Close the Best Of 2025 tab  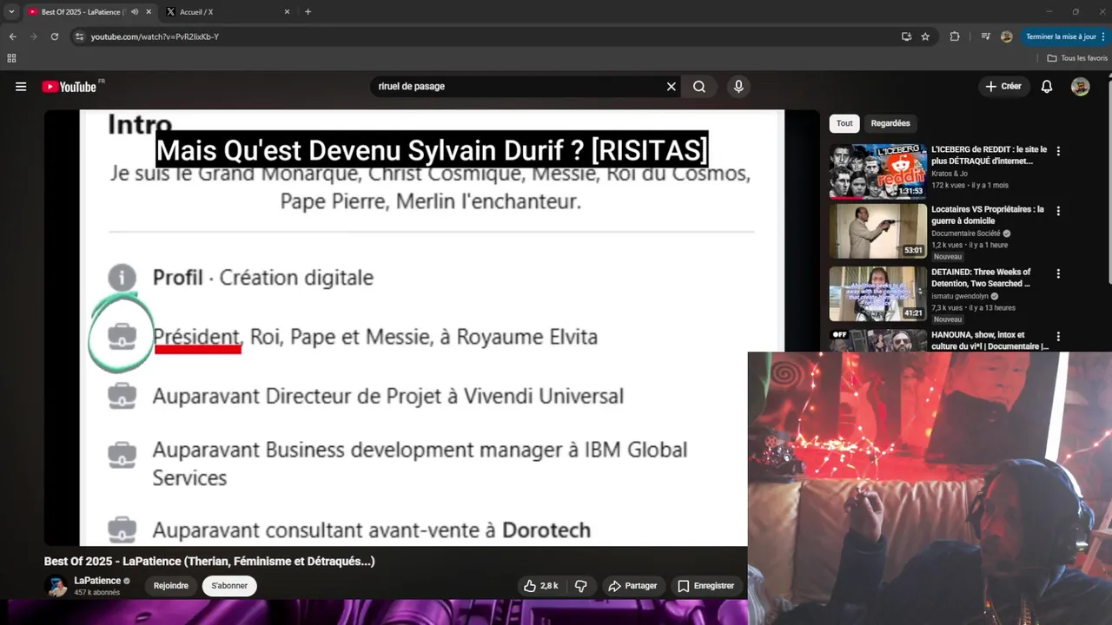149,12
